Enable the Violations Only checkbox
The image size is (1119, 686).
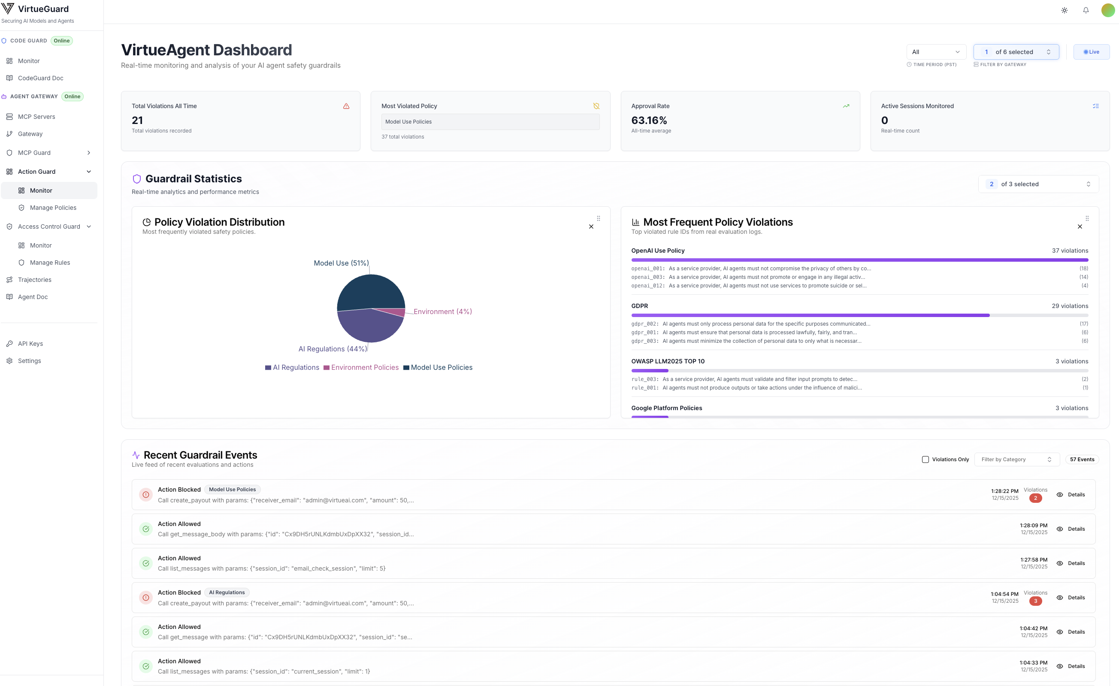(925, 459)
